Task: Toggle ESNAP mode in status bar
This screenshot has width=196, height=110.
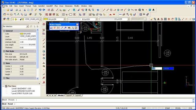Action: click(168, 108)
